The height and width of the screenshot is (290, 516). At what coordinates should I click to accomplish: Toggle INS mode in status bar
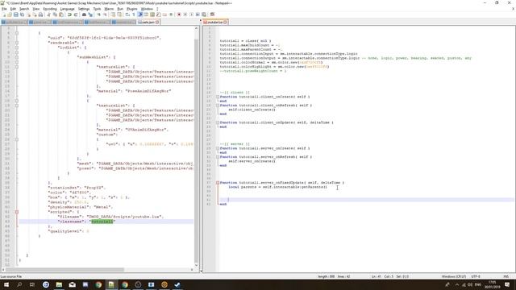click(x=506, y=276)
